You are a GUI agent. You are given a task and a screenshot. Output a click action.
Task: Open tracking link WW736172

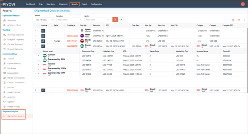pos(72,46)
